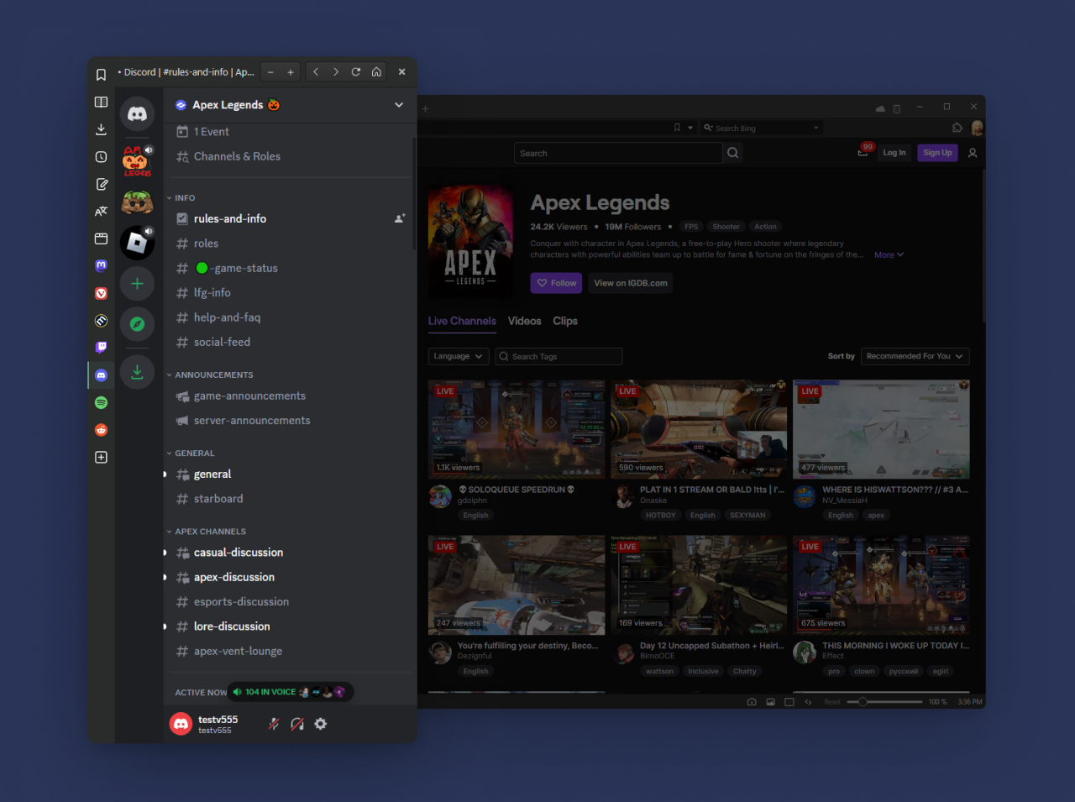
Task: Toggle tab tiling in the status bar
Action: [789, 702]
